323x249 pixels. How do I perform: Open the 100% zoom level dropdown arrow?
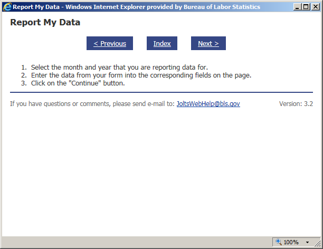tap(307, 243)
